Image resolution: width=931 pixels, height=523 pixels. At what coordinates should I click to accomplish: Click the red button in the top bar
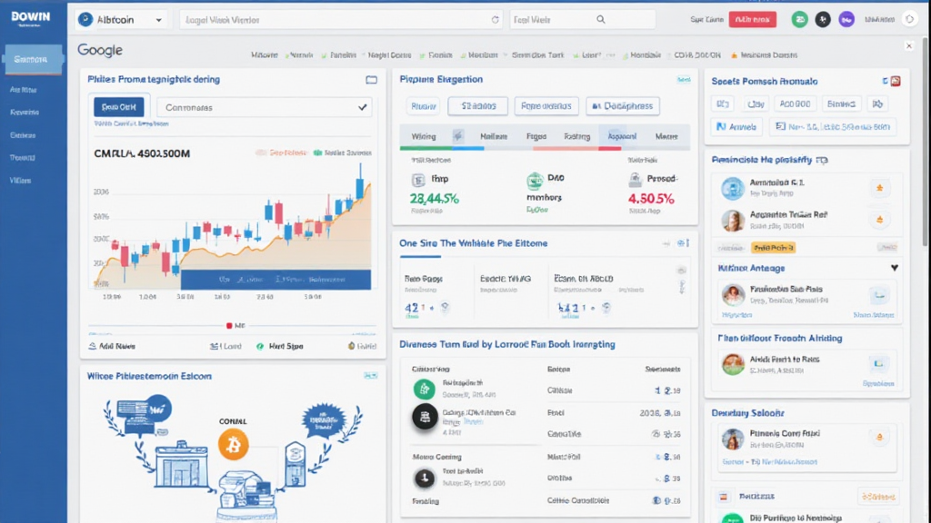(754, 19)
